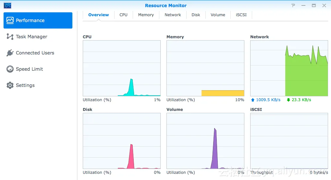Click the Task Manager icon
The height and width of the screenshot is (180, 331).
click(x=10, y=37)
